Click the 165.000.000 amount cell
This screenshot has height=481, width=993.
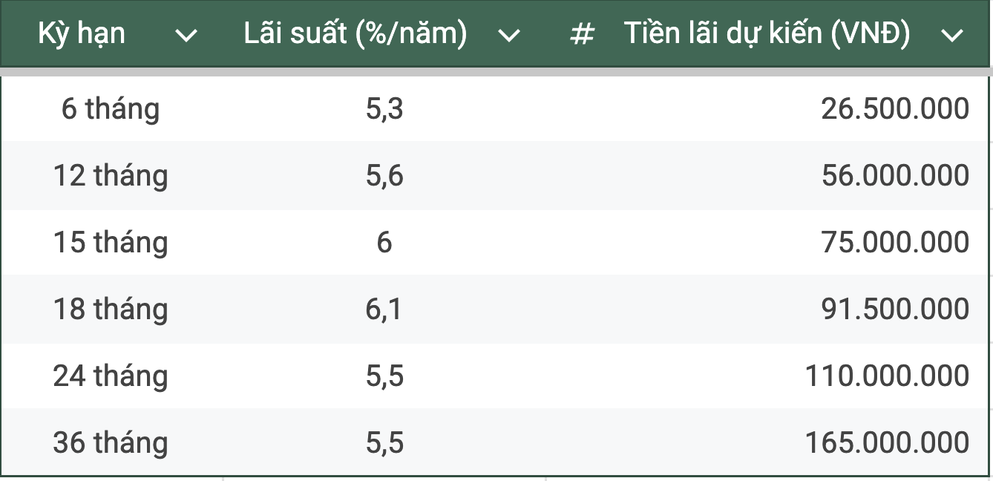coord(887,443)
